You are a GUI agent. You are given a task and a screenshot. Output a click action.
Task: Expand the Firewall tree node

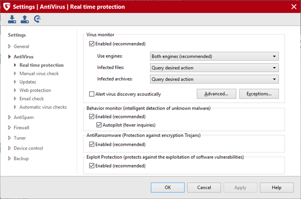[9, 127]
